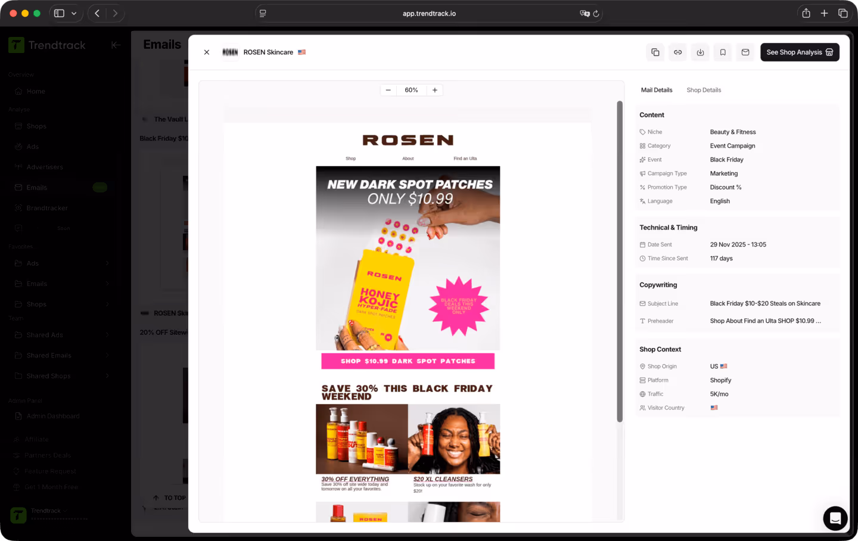Click Get 1 Month Free in the sidebar
The image size is (858, 541).
coord(51,487)
